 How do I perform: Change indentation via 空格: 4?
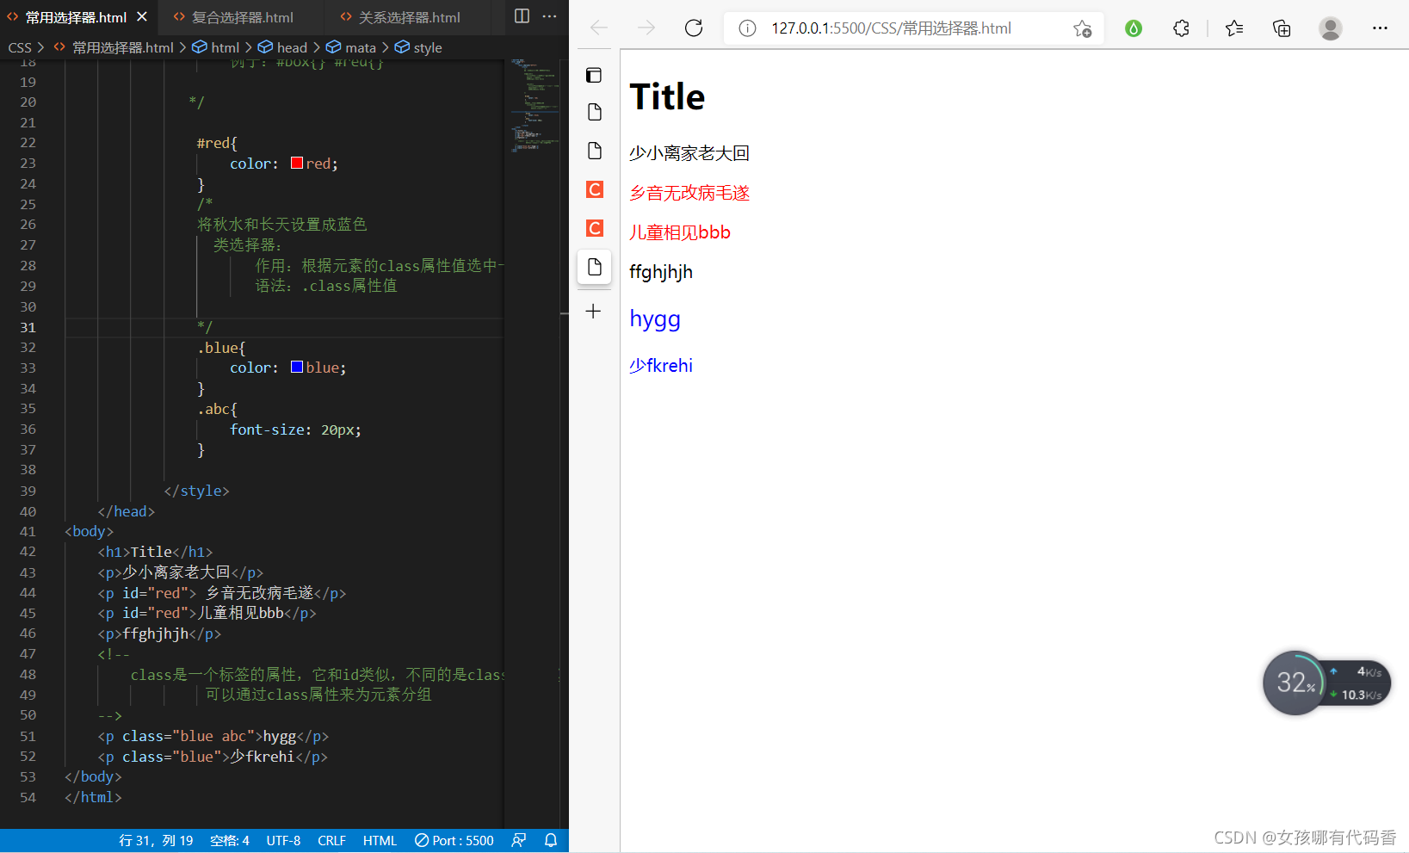point(230,840)
